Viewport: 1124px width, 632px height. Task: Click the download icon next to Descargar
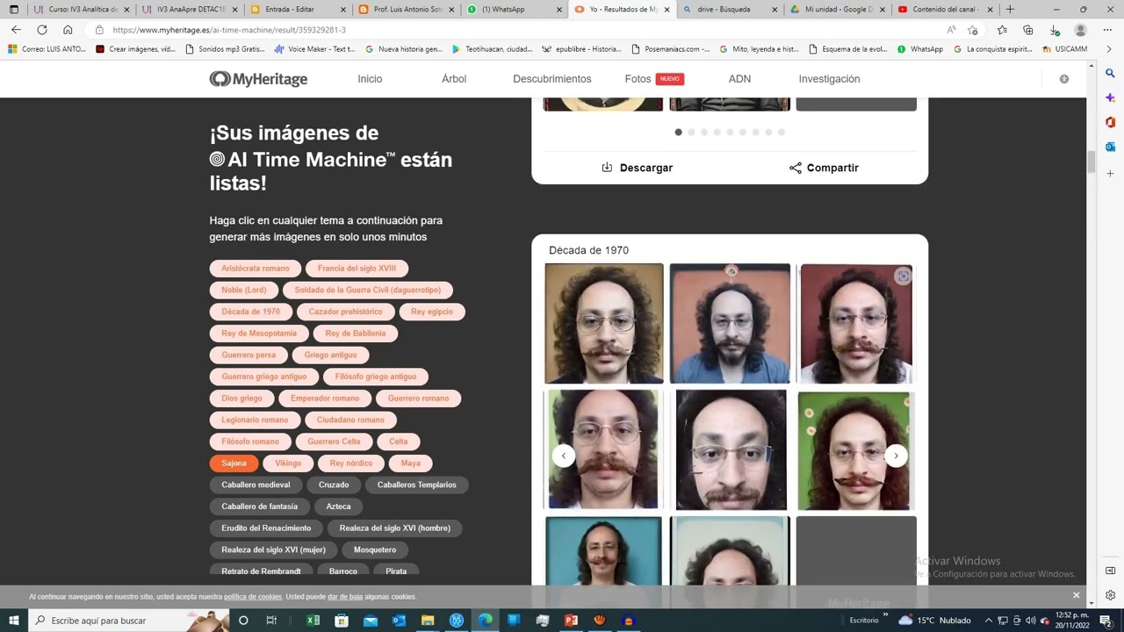[x=607, y=167]
